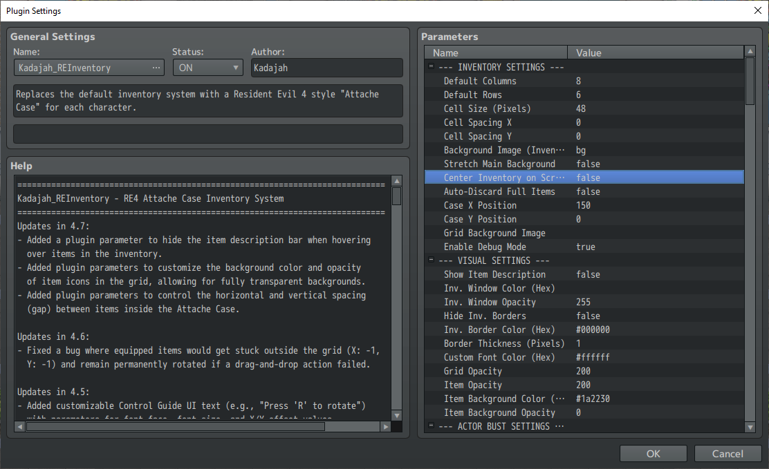This screenshot has width=769, height=469.
Task: Select Custom Font Color (Hex) parameter
Action: pos(584,357)
